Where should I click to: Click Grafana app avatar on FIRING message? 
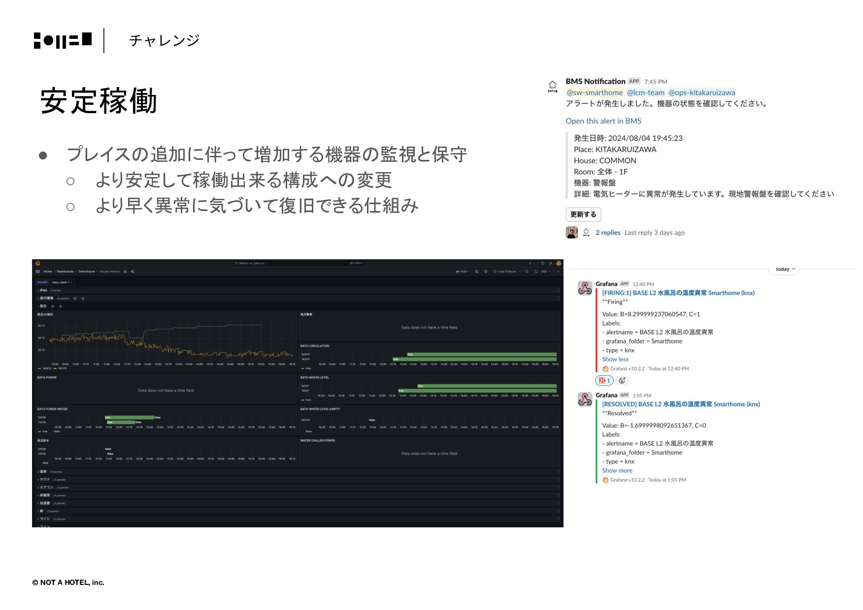pos(585,288)
